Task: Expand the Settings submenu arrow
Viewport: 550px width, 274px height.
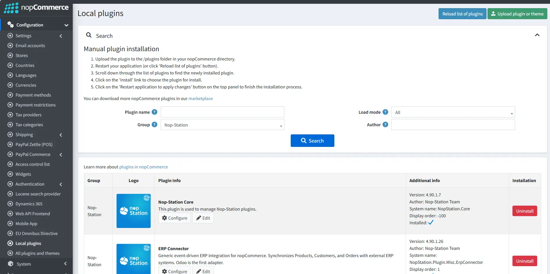Action: pyautogui.click(x=61, y=36)
